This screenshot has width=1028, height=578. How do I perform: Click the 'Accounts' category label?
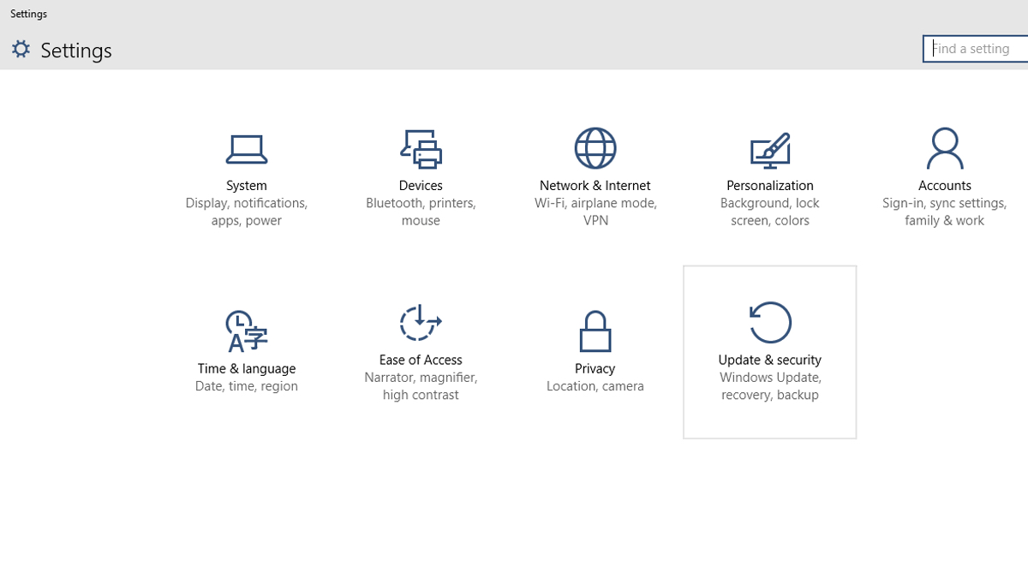[x=945, y=185]
